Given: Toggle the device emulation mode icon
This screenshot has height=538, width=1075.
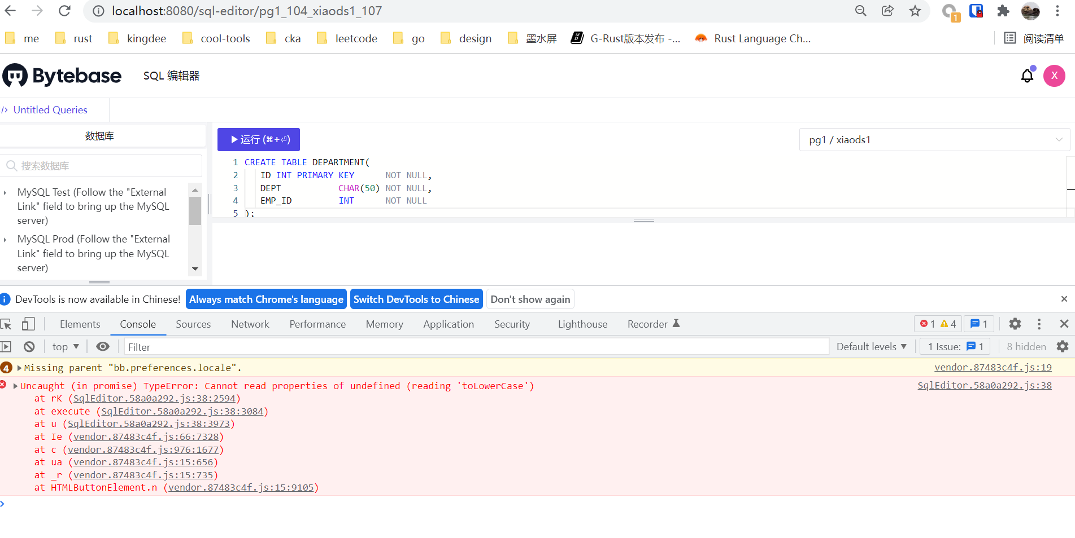Looking at the screenshot, I should pos(28,324).
